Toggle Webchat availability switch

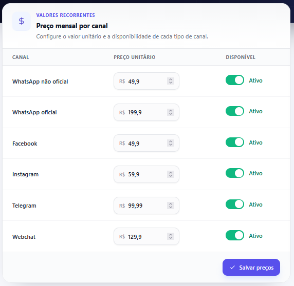click(235, 235)
